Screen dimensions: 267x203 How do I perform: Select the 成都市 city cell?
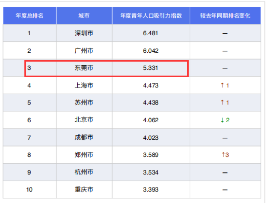tap(84, 137)
